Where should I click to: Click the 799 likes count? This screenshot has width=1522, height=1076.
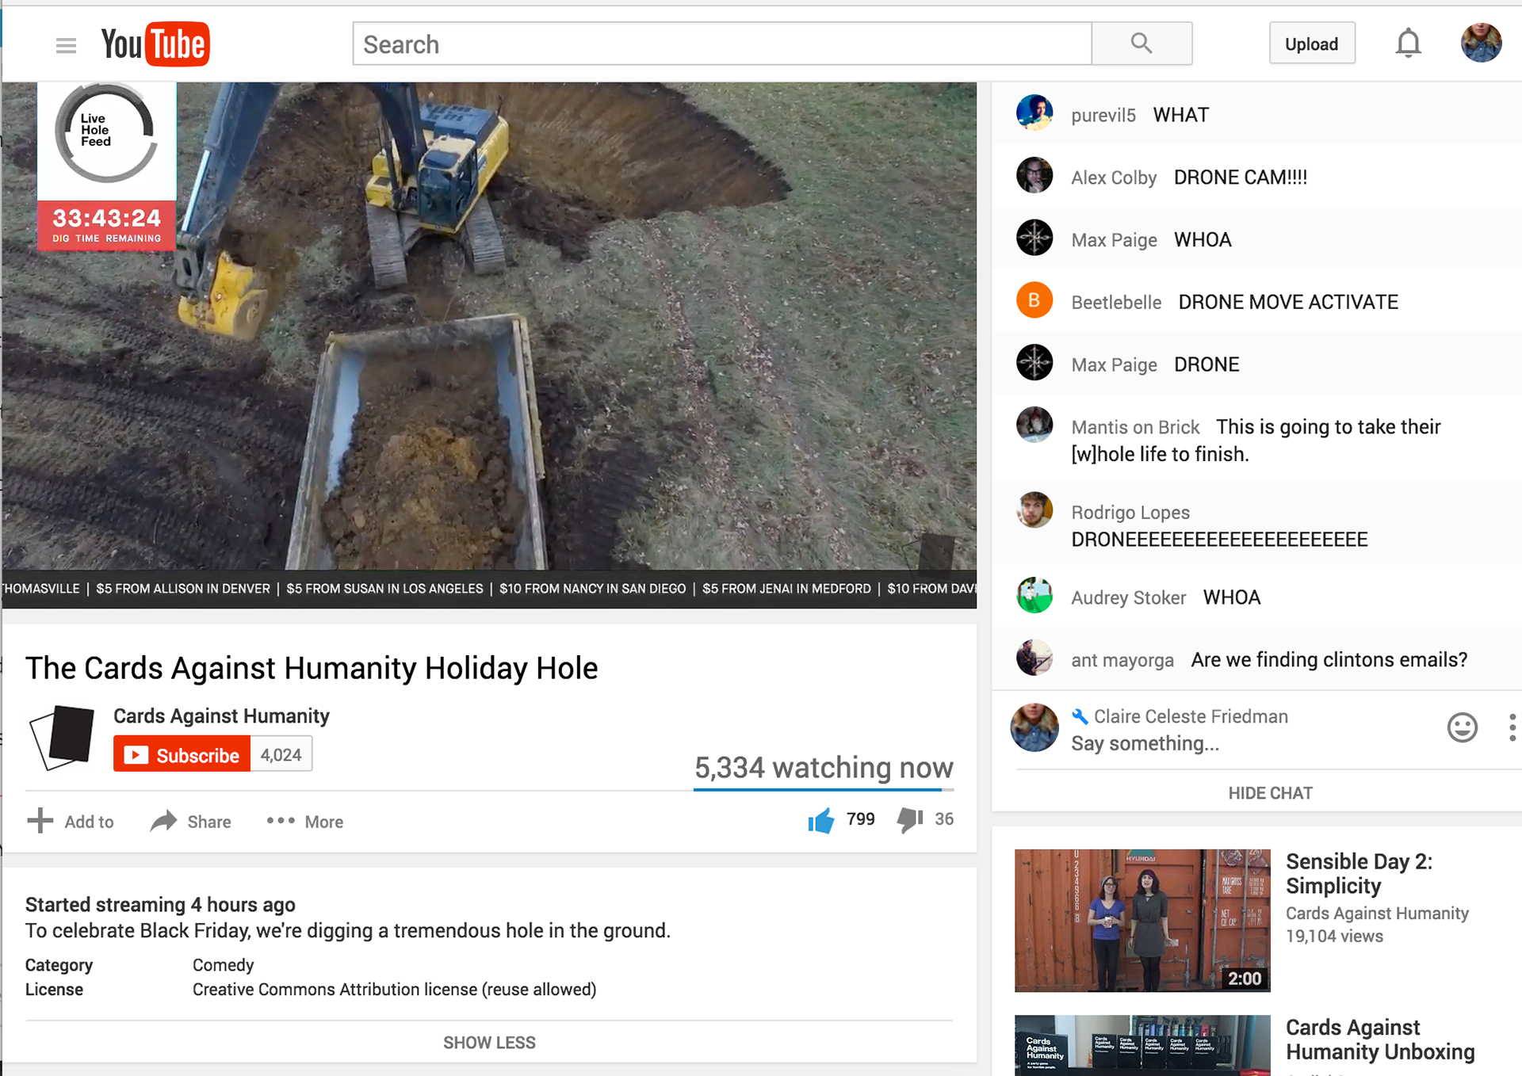(861, 819)
